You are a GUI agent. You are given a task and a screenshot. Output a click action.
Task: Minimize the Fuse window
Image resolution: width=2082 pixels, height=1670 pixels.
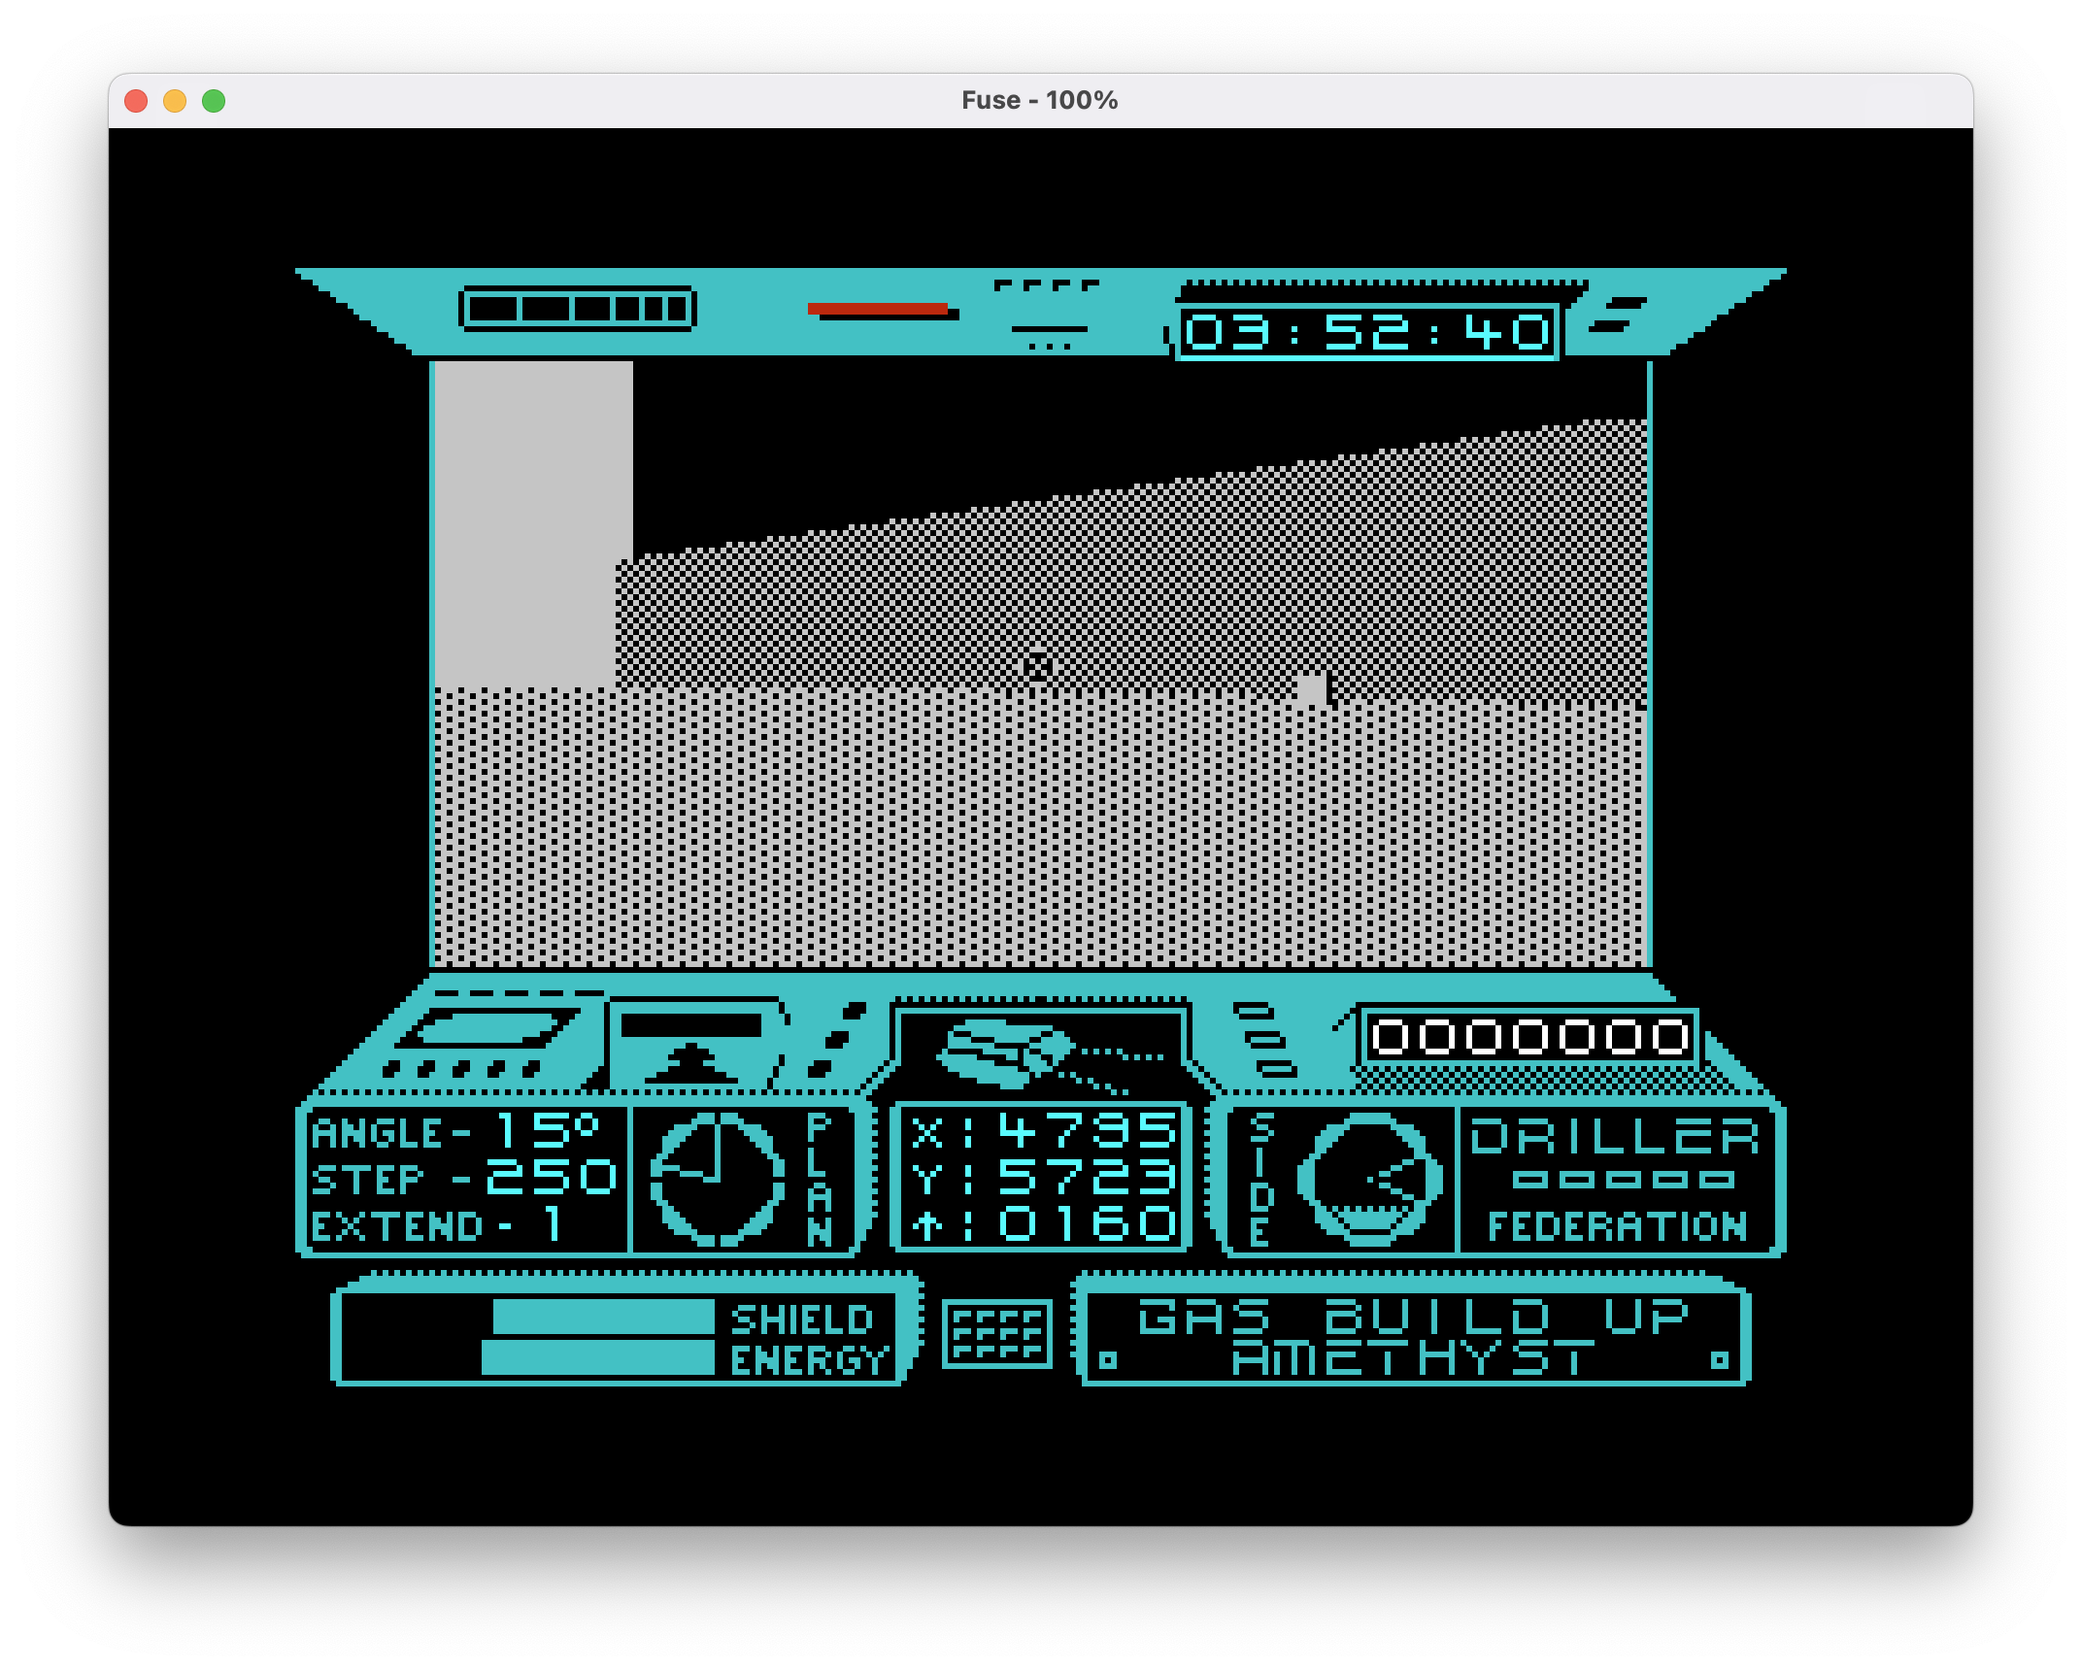tap(175, 101)
